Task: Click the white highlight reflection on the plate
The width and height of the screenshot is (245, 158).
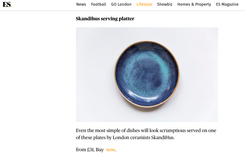Action: tap(141, 95)
